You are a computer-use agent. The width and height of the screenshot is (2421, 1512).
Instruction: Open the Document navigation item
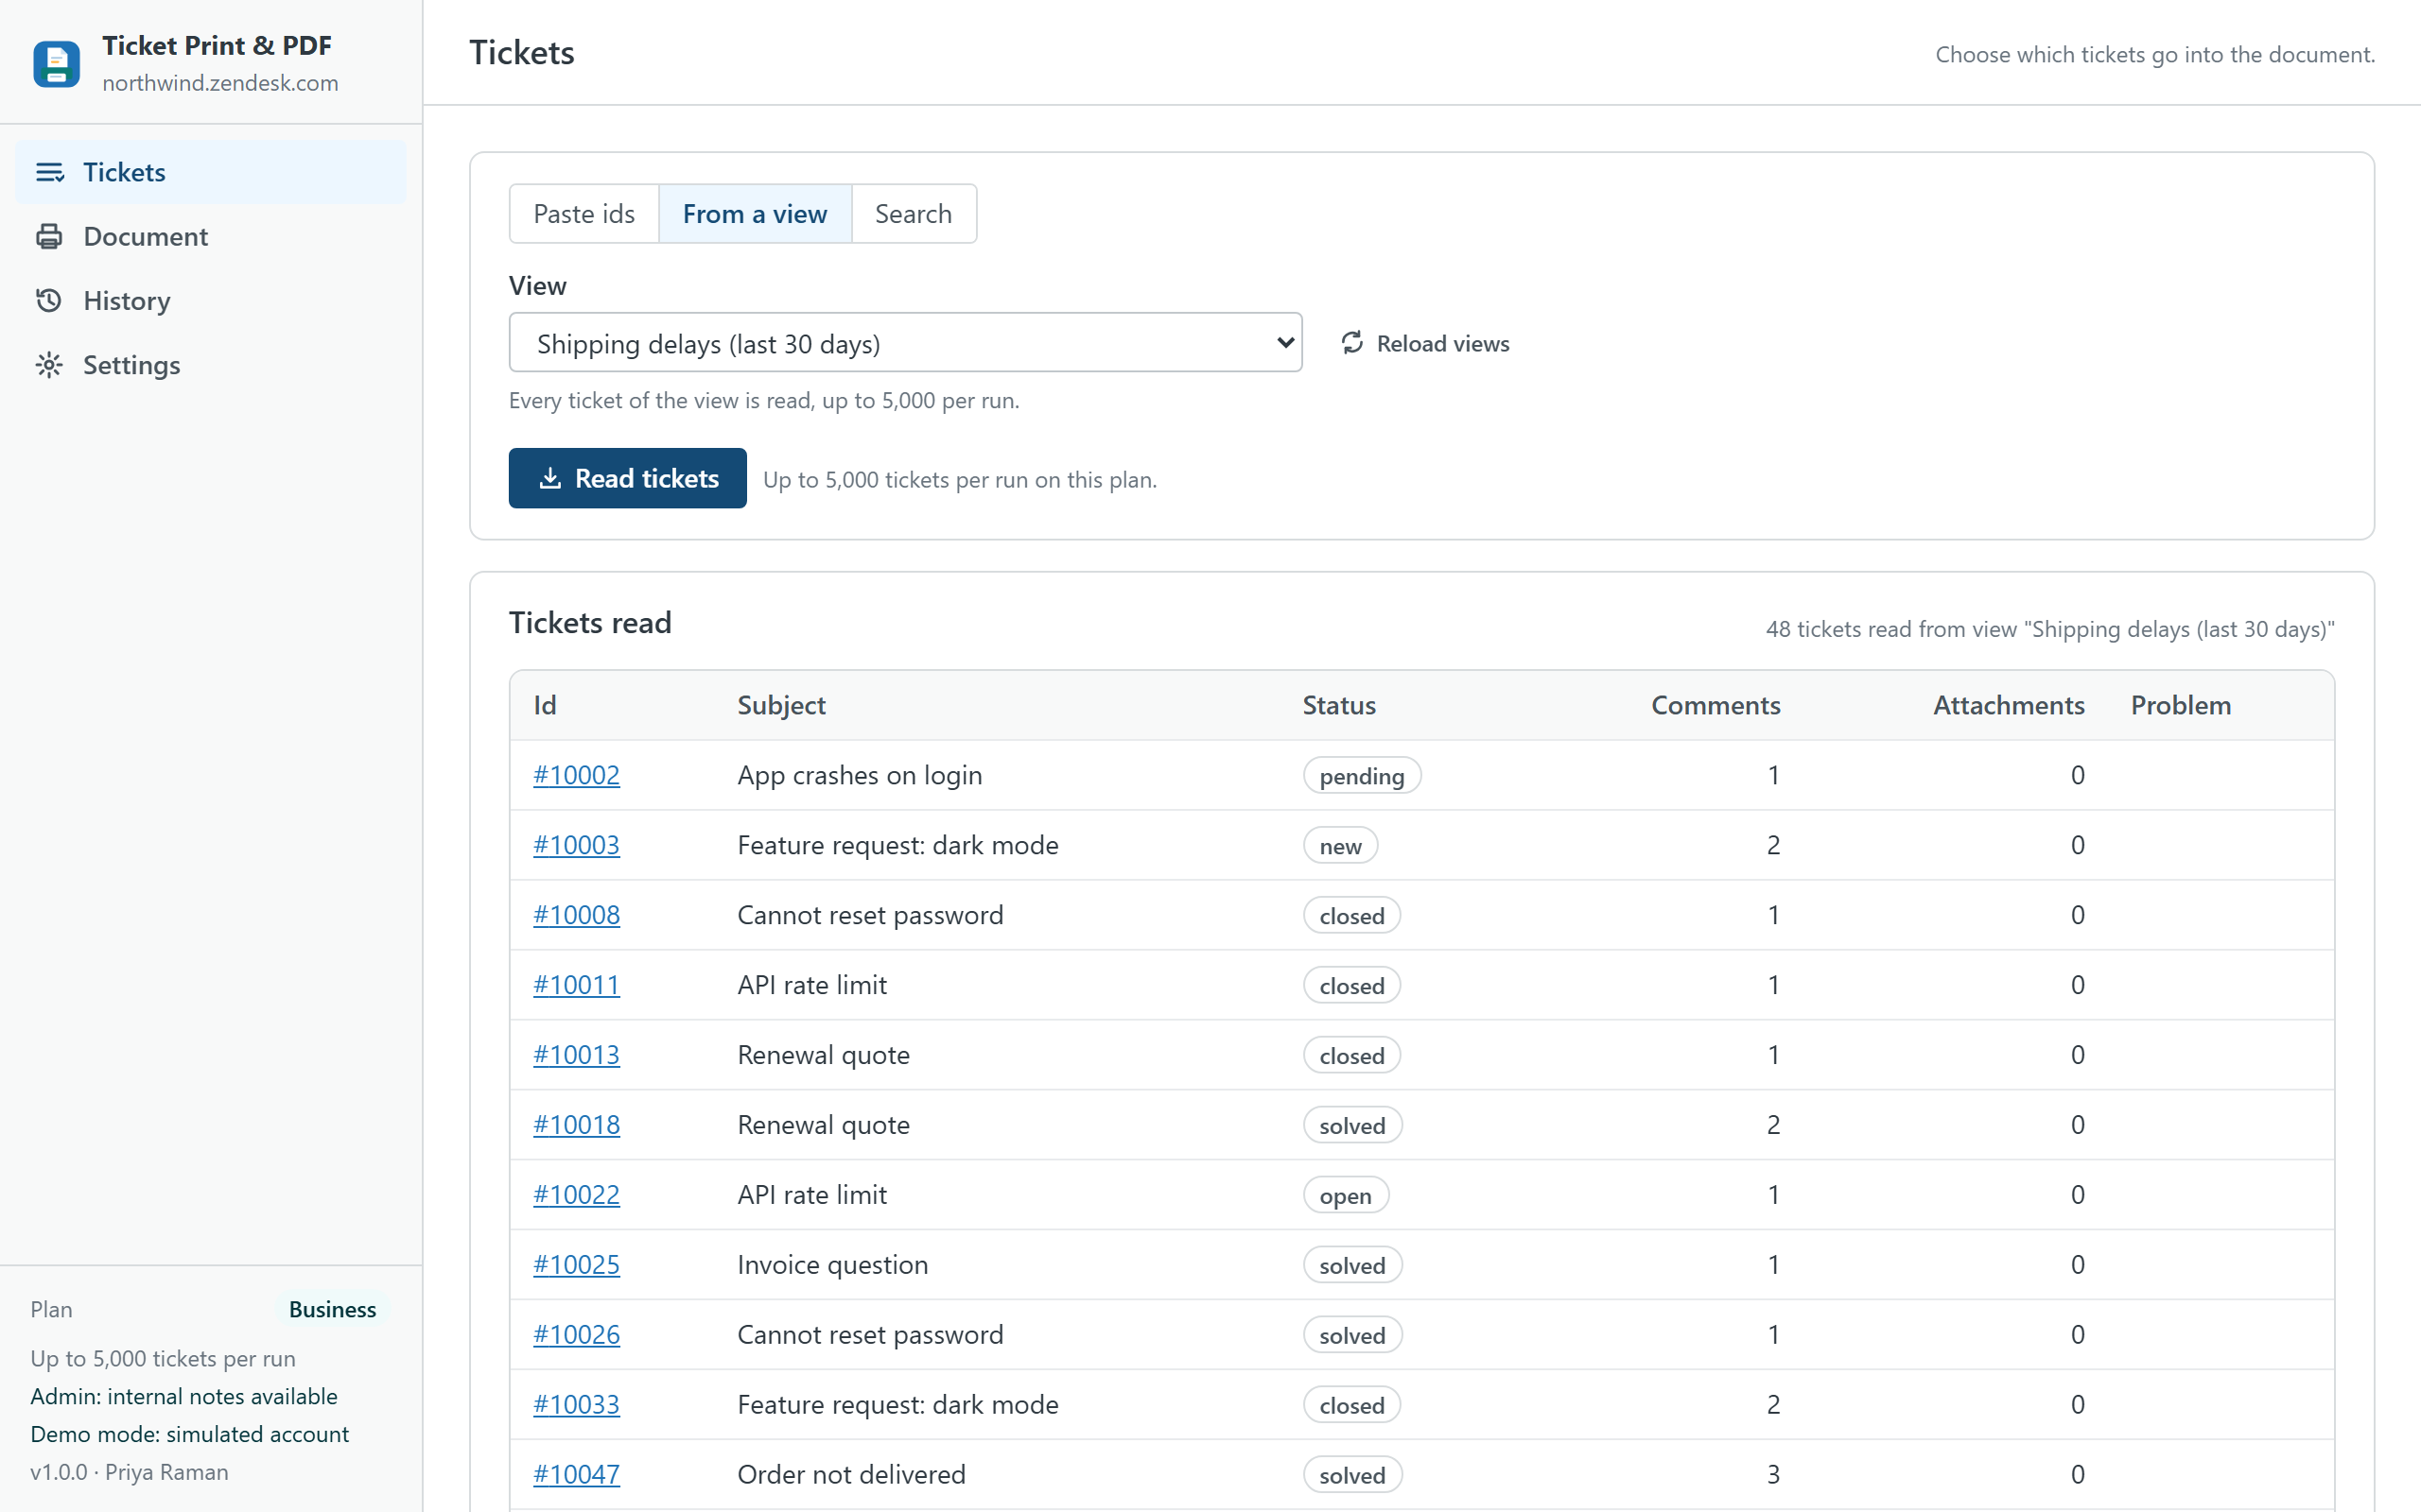click(211, 236)
